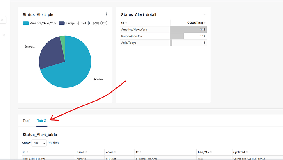Switch to Tab 2
The image size is (283, 160).
click(x=41, y=121)
